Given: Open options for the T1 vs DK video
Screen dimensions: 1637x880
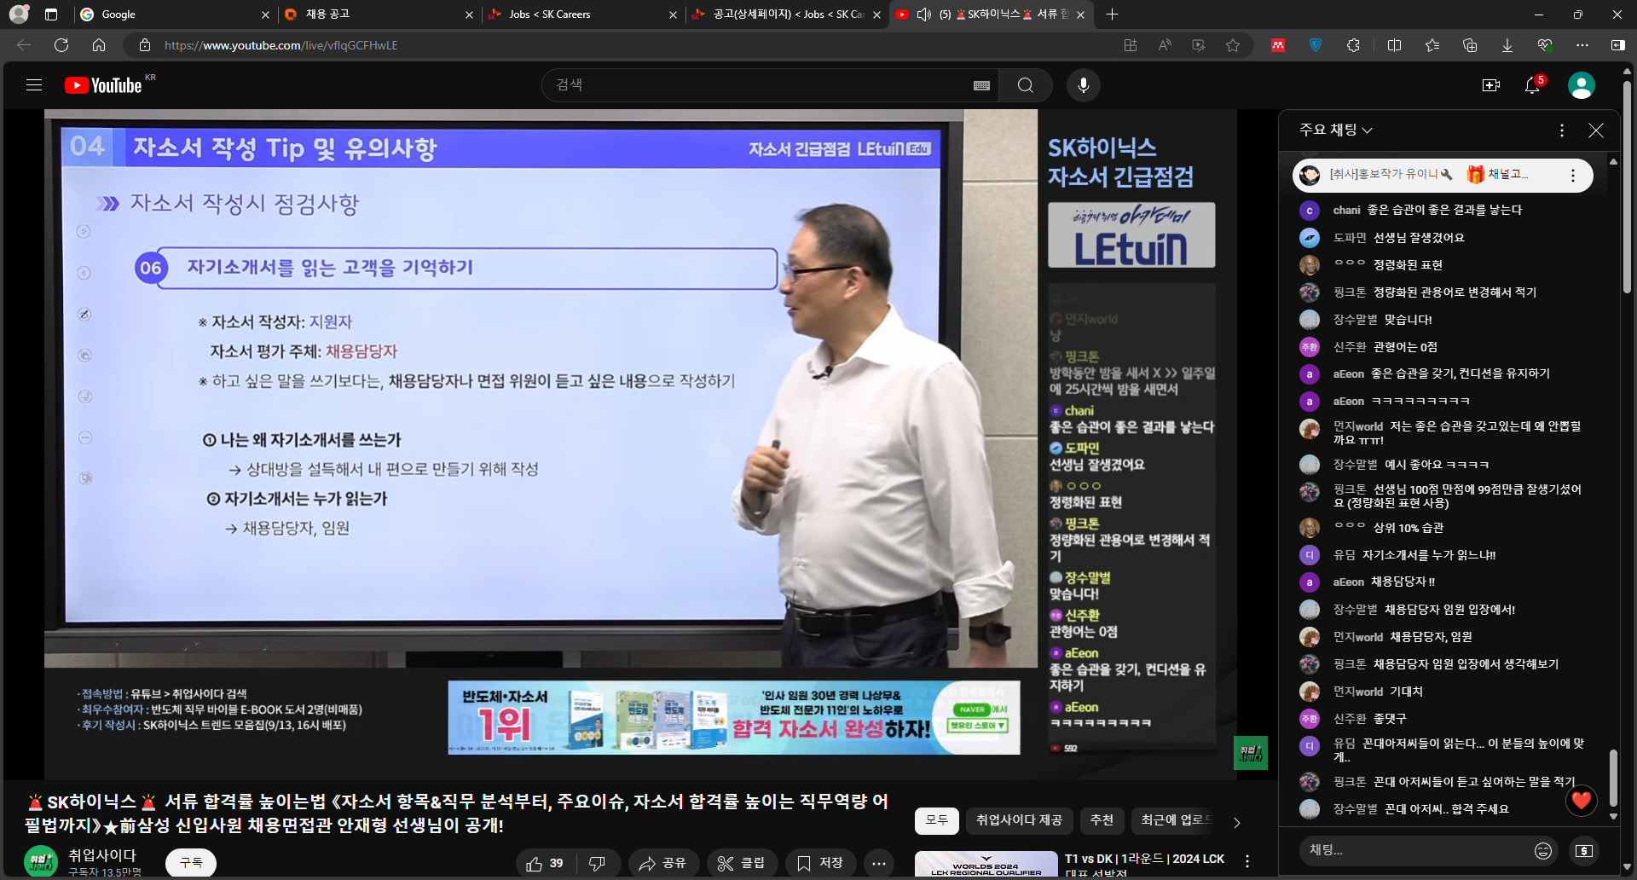Looking at the screenshot, I should click(x=1247, y=861).
